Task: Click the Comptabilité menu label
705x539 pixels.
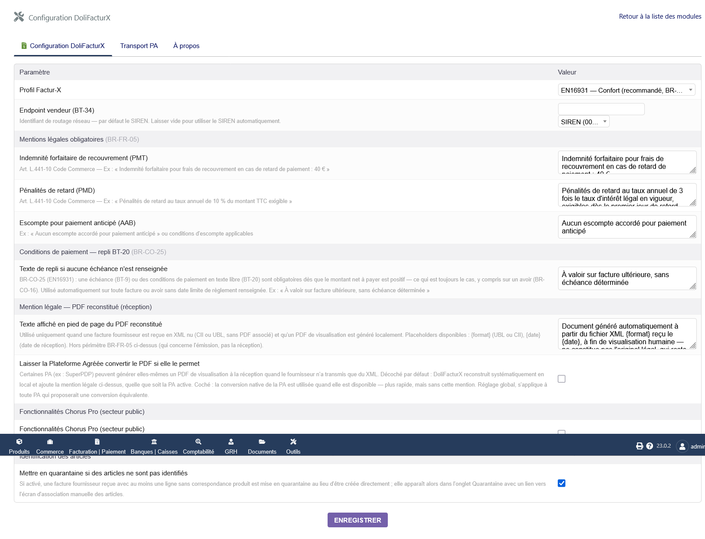Action: pos(198,452)
